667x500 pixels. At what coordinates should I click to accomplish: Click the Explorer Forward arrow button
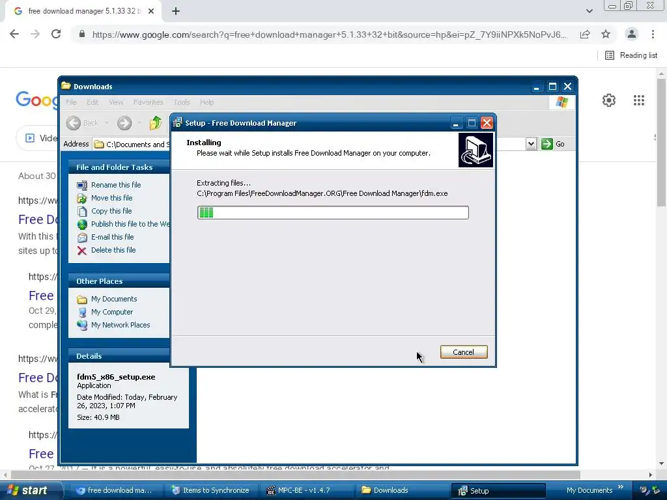(124, 123)
